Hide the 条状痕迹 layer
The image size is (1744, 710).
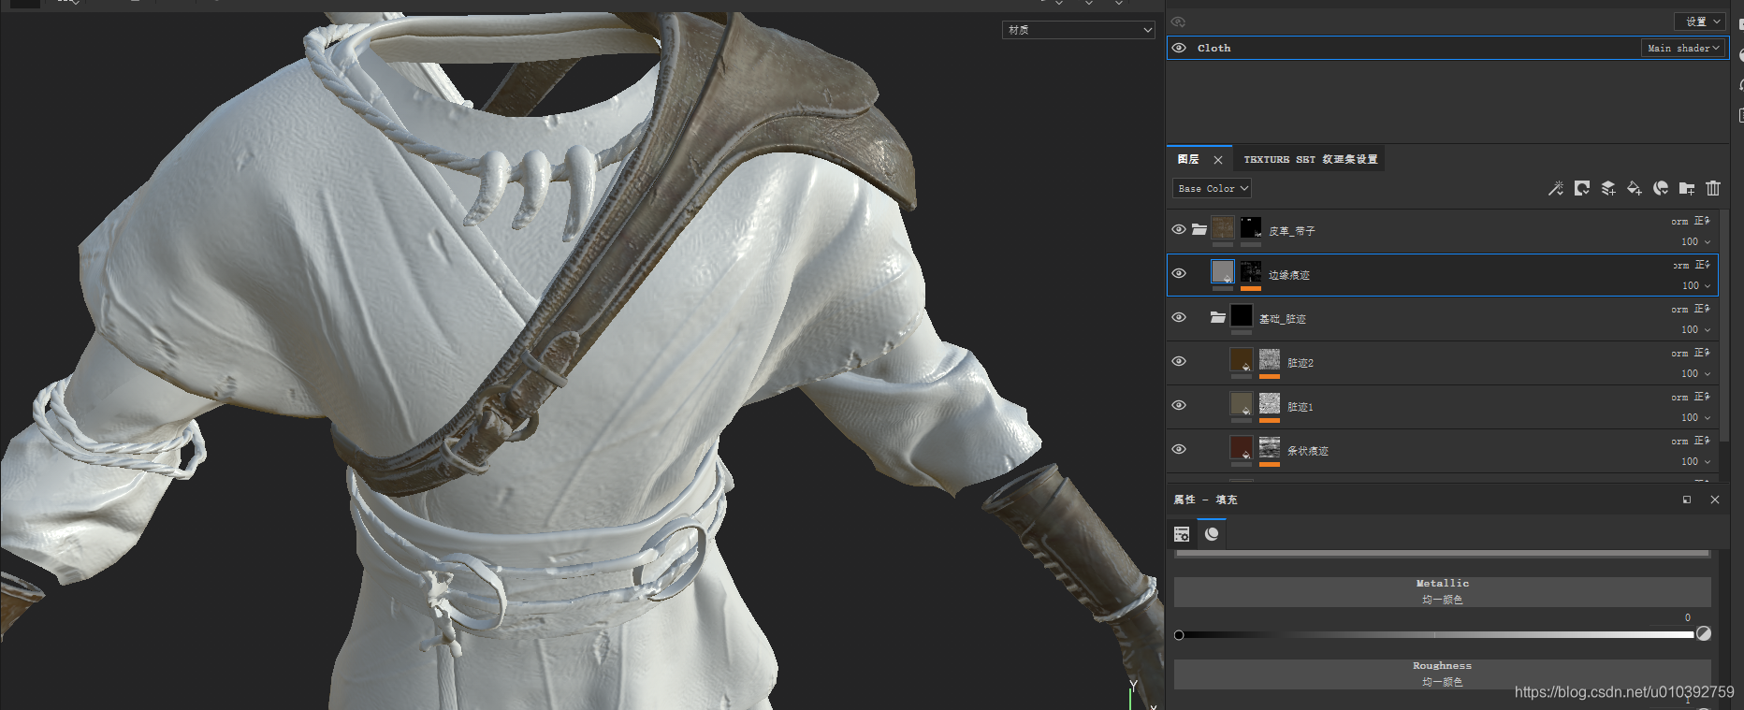pyautogui.click(x=1179, y=449)
